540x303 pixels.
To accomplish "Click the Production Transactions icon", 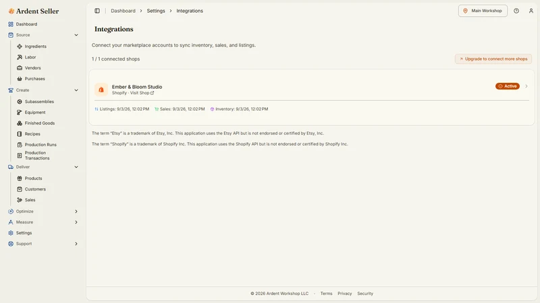I will 20,156.
